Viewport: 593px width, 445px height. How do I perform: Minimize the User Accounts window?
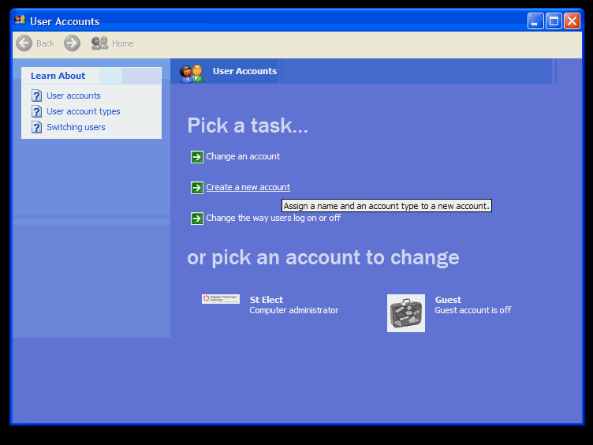click(535, 21)
